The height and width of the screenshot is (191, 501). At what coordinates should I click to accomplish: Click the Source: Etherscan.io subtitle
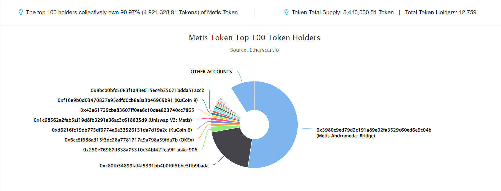254,50
